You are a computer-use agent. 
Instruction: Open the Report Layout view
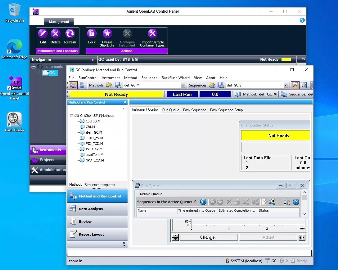pyautogui.click(x=97, y=234)
